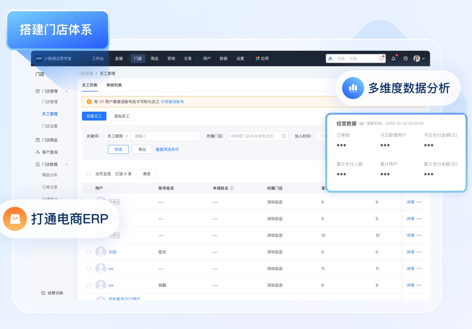Switch to the 审核列表 tab
Screen dimensions: 472x329
tap(114, 85)
